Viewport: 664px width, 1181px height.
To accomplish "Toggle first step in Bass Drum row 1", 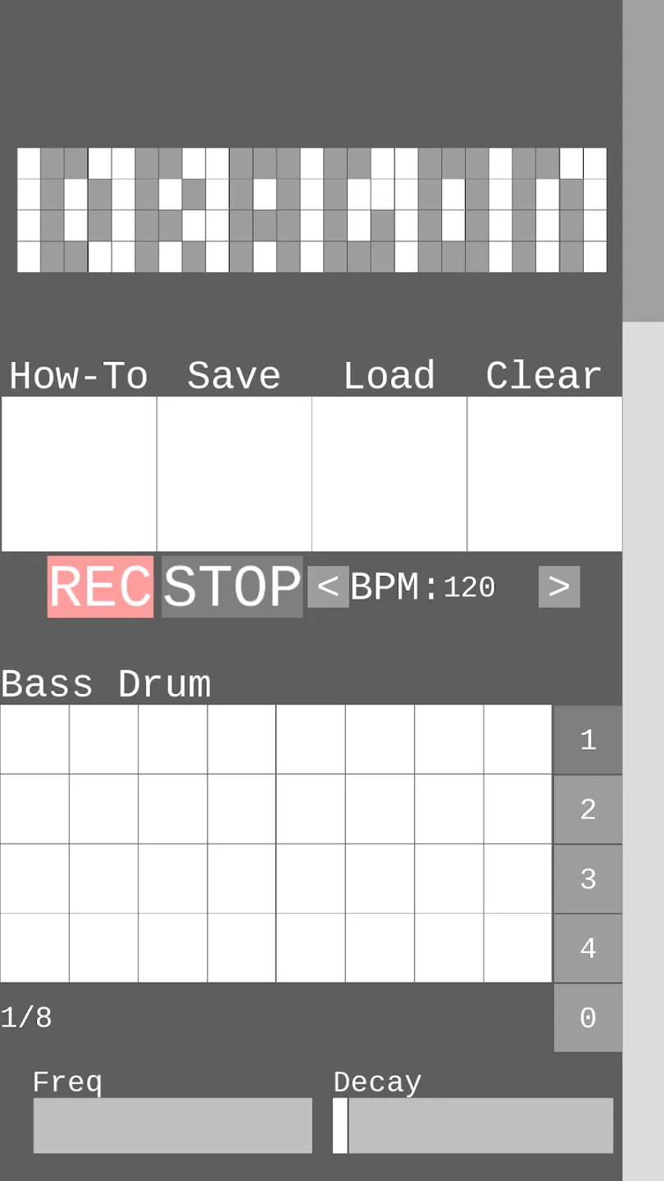I will point(34,739).
